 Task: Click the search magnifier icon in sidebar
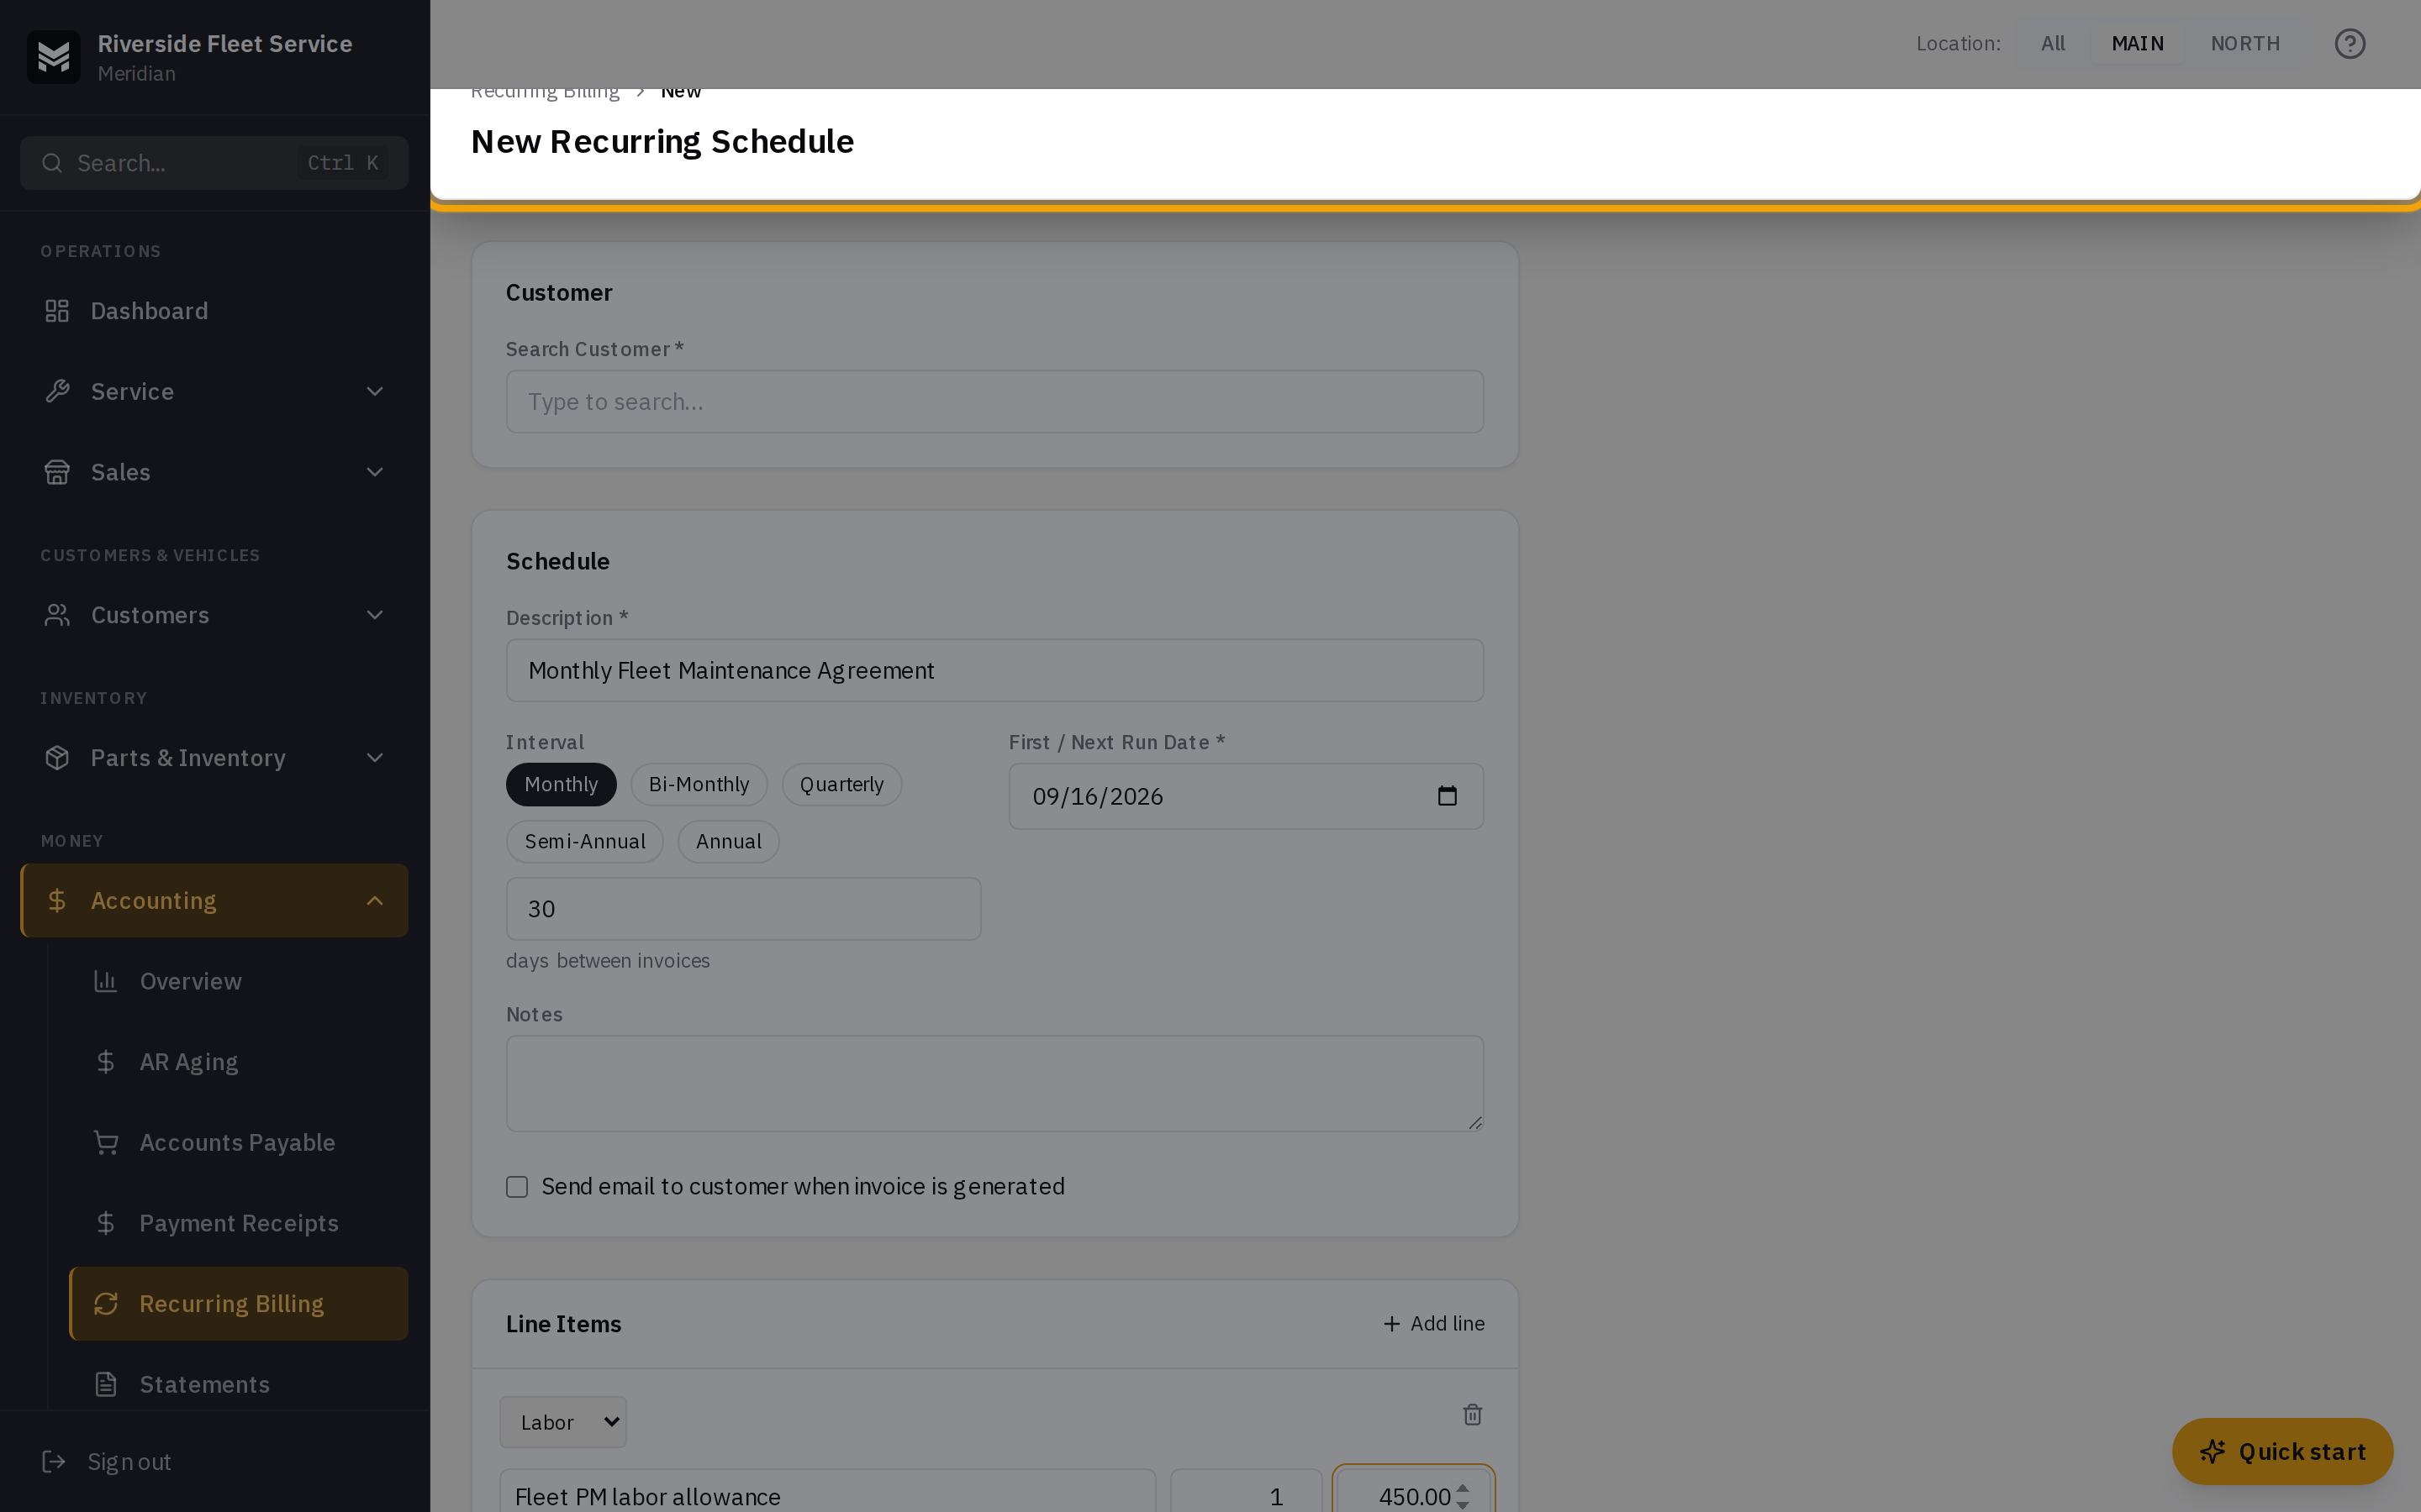pos(52,163)
